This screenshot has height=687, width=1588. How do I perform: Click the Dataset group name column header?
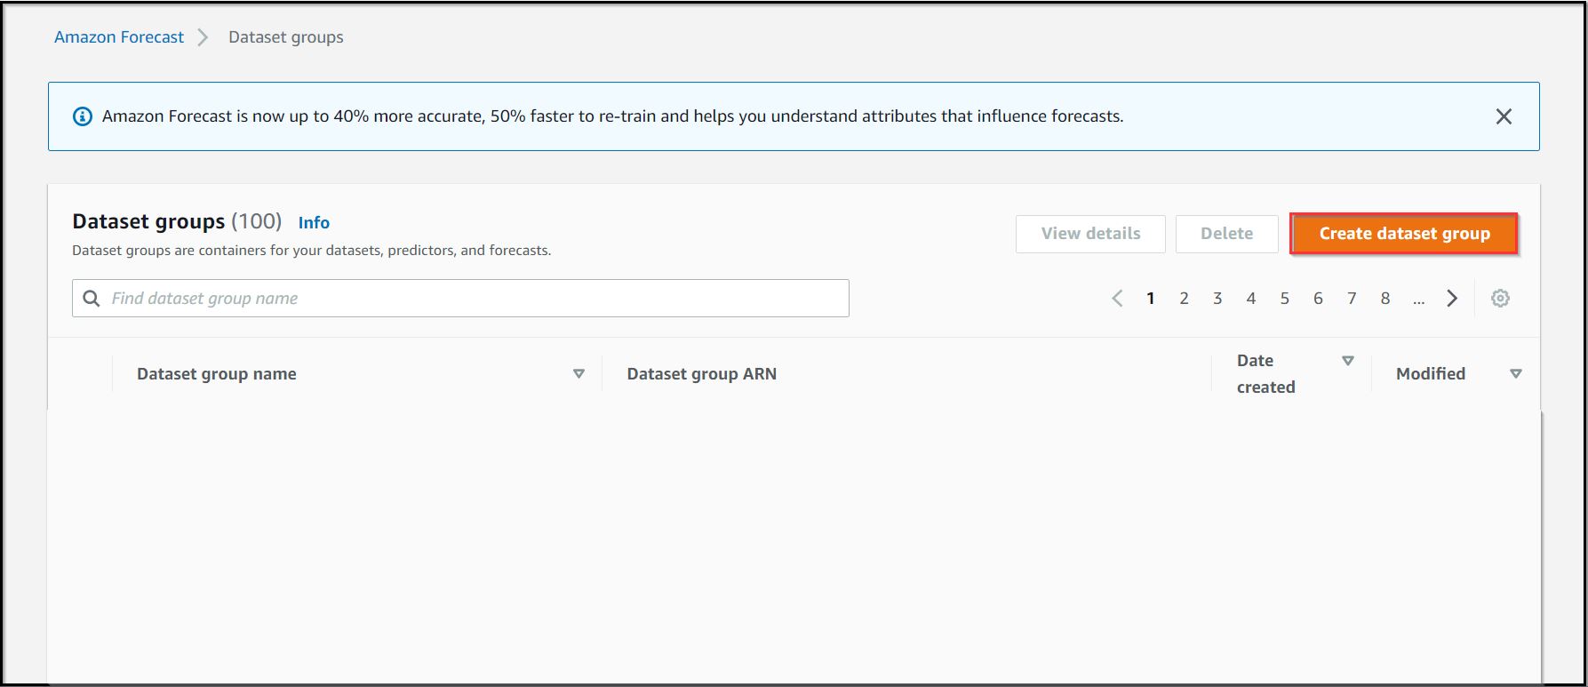tap(217, 374)
